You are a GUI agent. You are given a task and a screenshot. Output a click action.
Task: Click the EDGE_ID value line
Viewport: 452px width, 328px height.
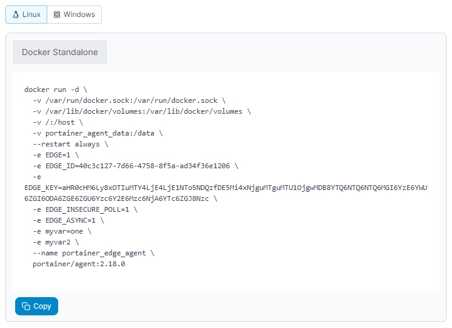(x=136, y=166)
